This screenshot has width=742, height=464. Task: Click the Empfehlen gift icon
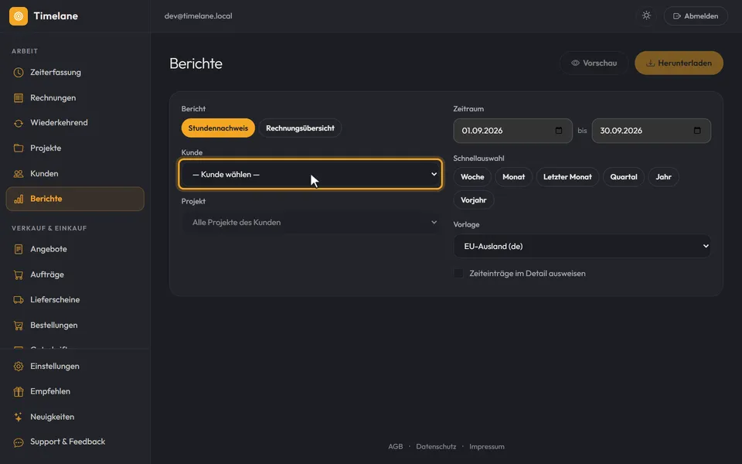point(19,391)
